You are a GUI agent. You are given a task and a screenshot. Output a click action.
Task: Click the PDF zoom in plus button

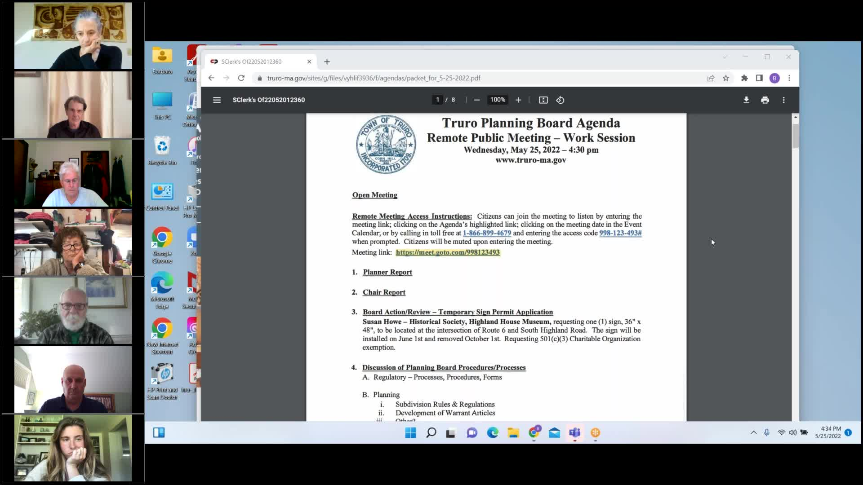click(x=518, y=100)
